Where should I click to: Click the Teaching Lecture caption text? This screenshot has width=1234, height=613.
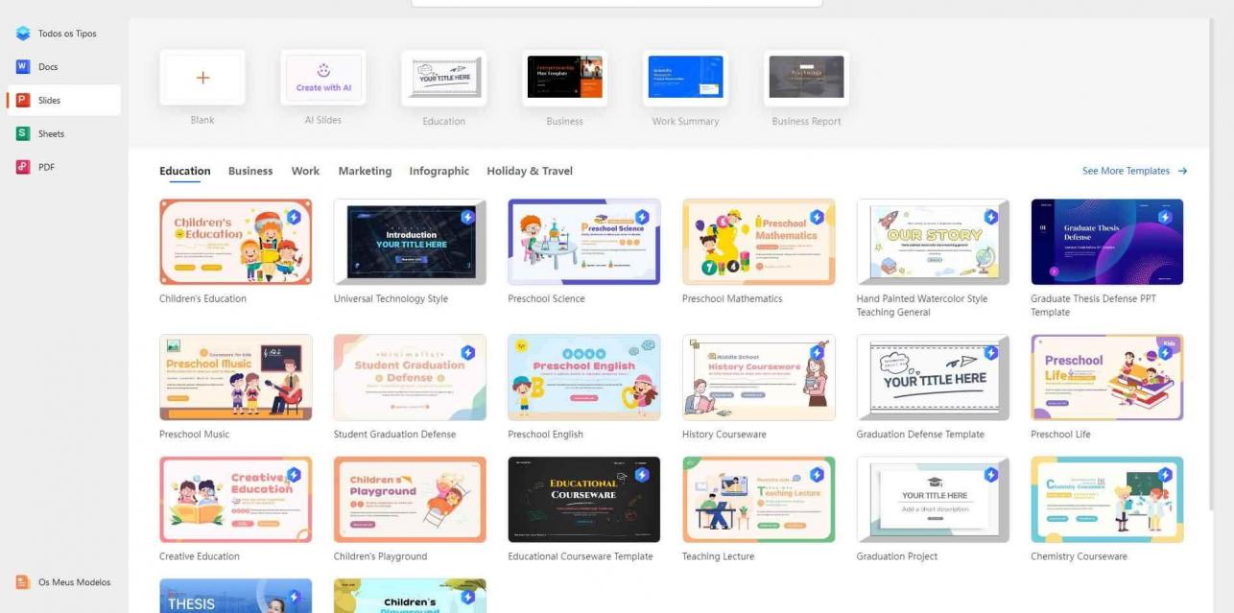[x=718, y=556]
